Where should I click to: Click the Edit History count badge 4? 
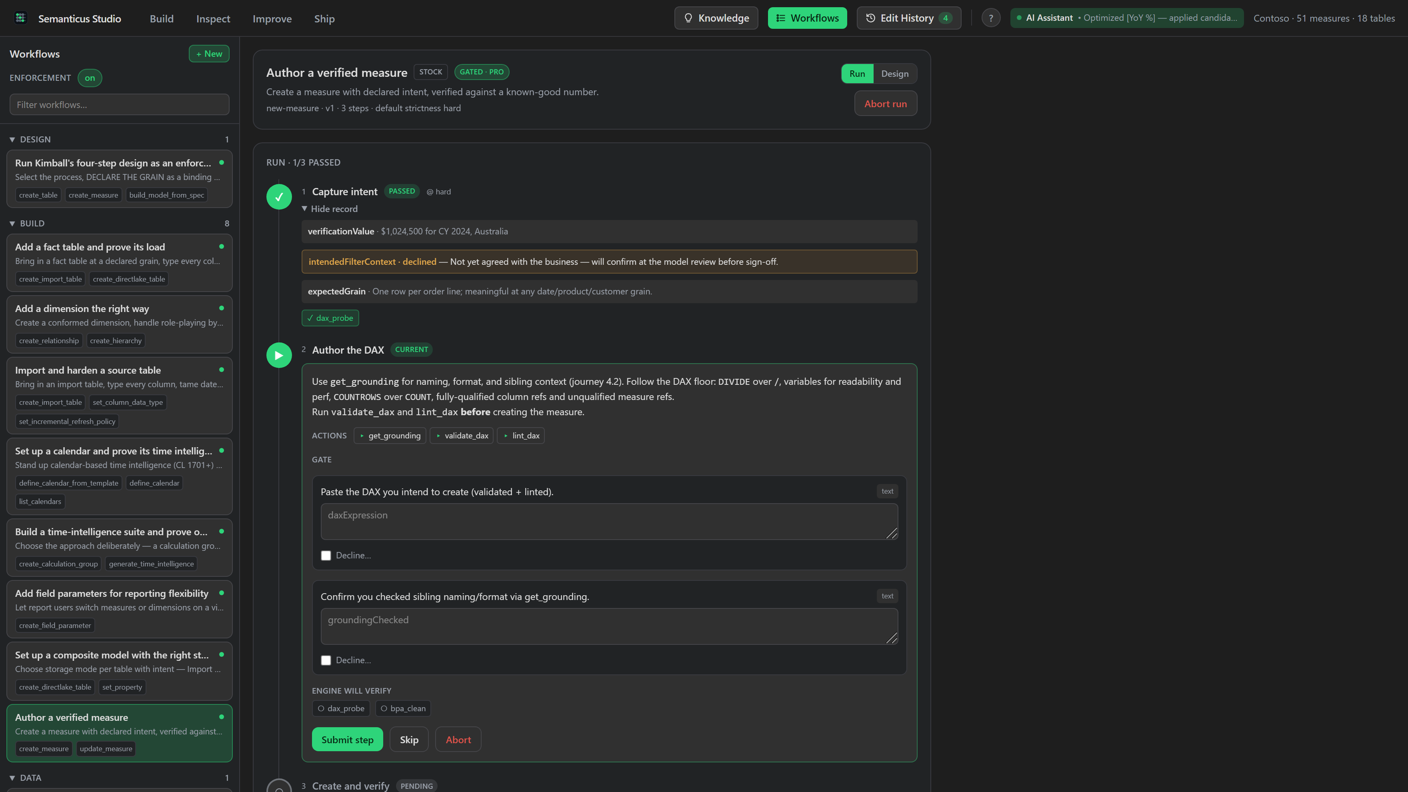point(945,18)
